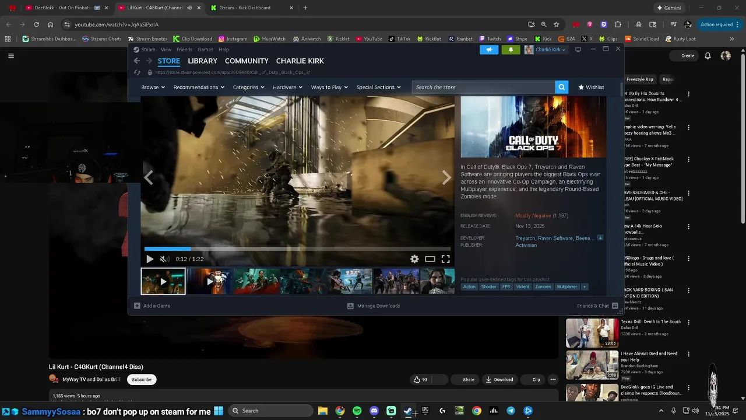Reload the Chrome page
The width and height of the screenshot is (746, 420).
click(x=36, y=24)
